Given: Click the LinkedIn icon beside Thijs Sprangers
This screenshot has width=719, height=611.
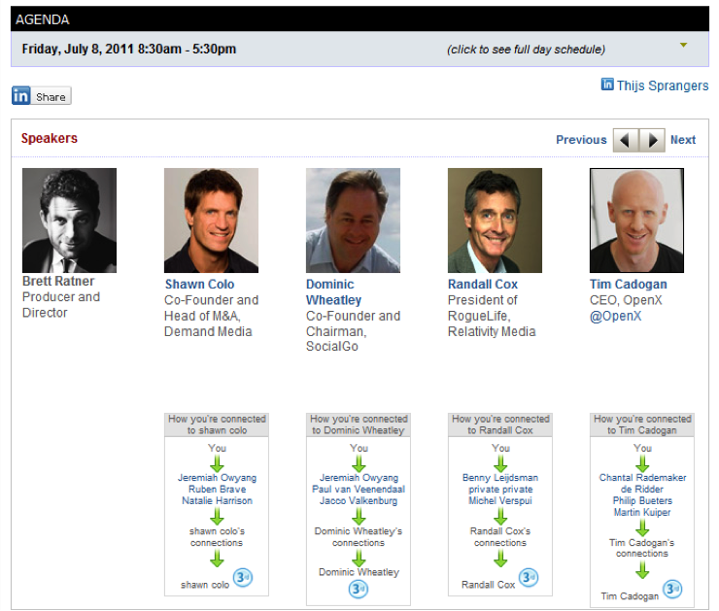Looking at the screenshot, I should (607, 85).
